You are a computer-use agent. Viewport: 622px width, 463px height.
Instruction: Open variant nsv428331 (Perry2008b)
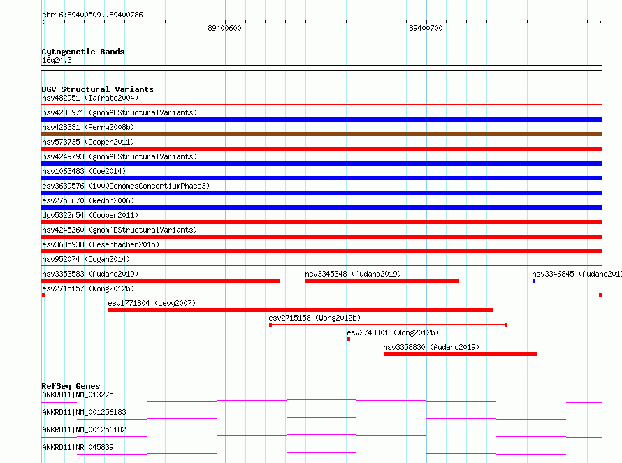click(x=88, y=127)
